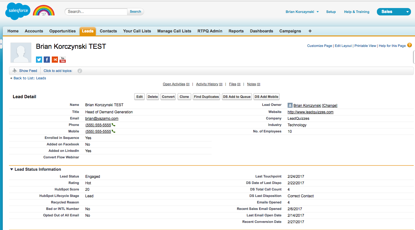Click phone icon next to Phone number
415x230 pixels.
pos(113,125)
